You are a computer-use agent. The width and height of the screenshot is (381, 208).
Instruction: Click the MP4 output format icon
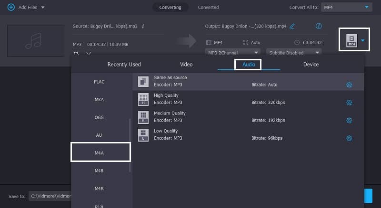(x=351, y=41)
